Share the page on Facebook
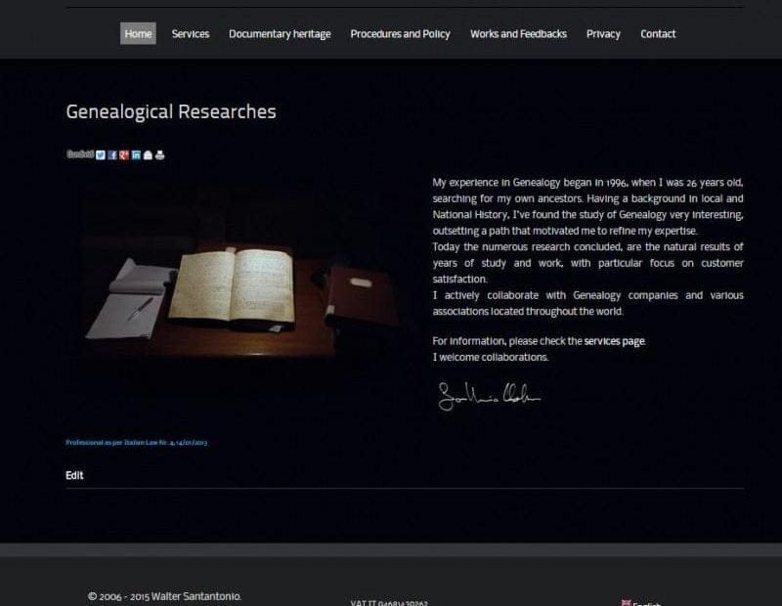This screenshot has height=606, width=782. [x=112, y=155]
